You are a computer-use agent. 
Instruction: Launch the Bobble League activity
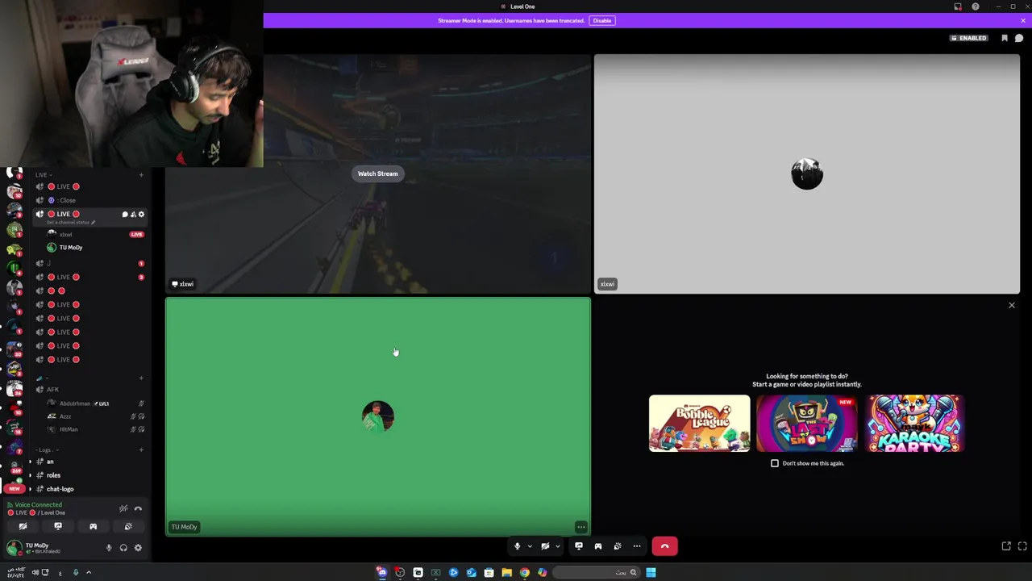(x=699, y=423)
